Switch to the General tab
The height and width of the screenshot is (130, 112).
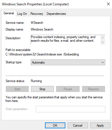pyautogui.click(x=9, y=13)
